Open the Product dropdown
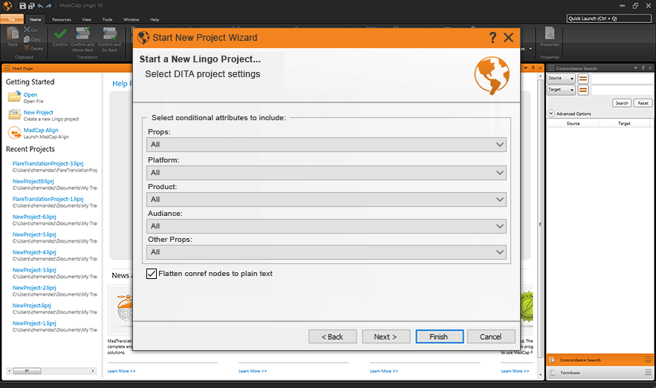Screen dimensions: 656x388 click(326, 200)
